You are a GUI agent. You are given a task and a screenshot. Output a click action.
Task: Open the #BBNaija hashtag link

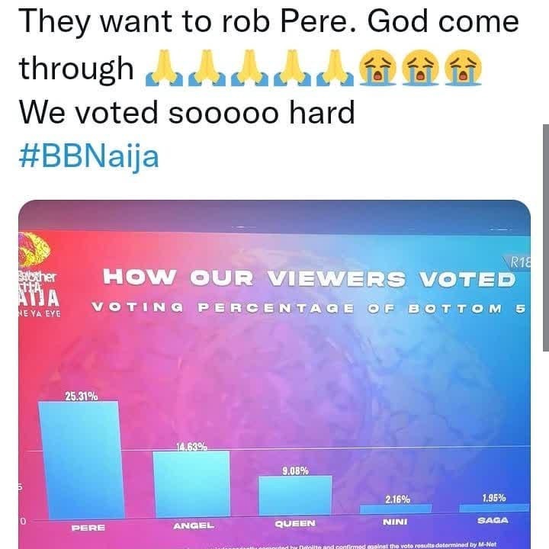[89, 157]
